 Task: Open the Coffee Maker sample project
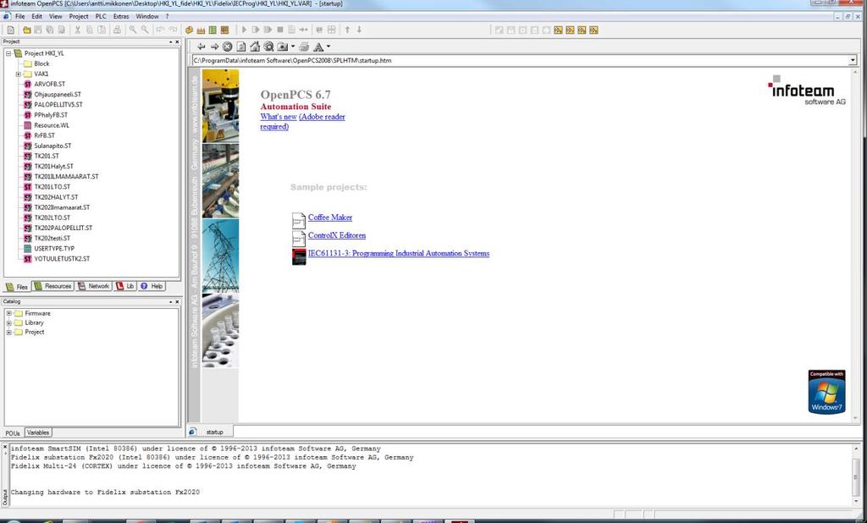[x=330, y=217]
